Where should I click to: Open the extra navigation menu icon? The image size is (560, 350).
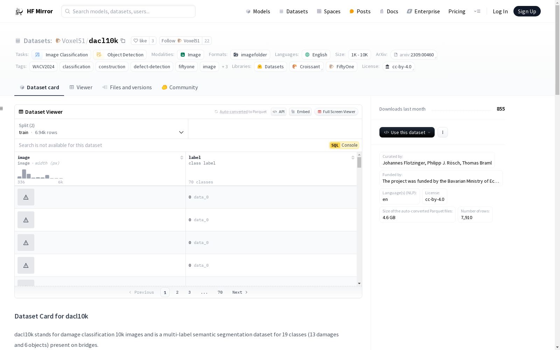click(477, 11)
